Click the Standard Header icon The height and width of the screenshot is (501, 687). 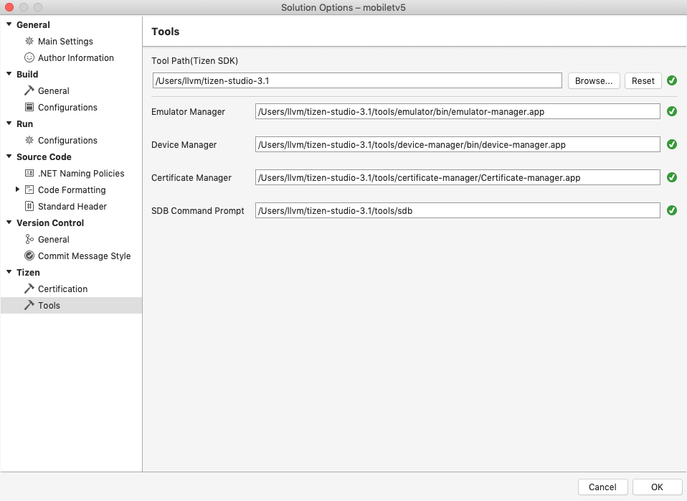point(29,206)
